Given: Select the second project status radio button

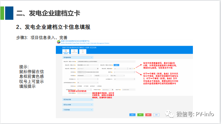Looking at the screenshot, I should pyautogui.click(x=84, y=86).
